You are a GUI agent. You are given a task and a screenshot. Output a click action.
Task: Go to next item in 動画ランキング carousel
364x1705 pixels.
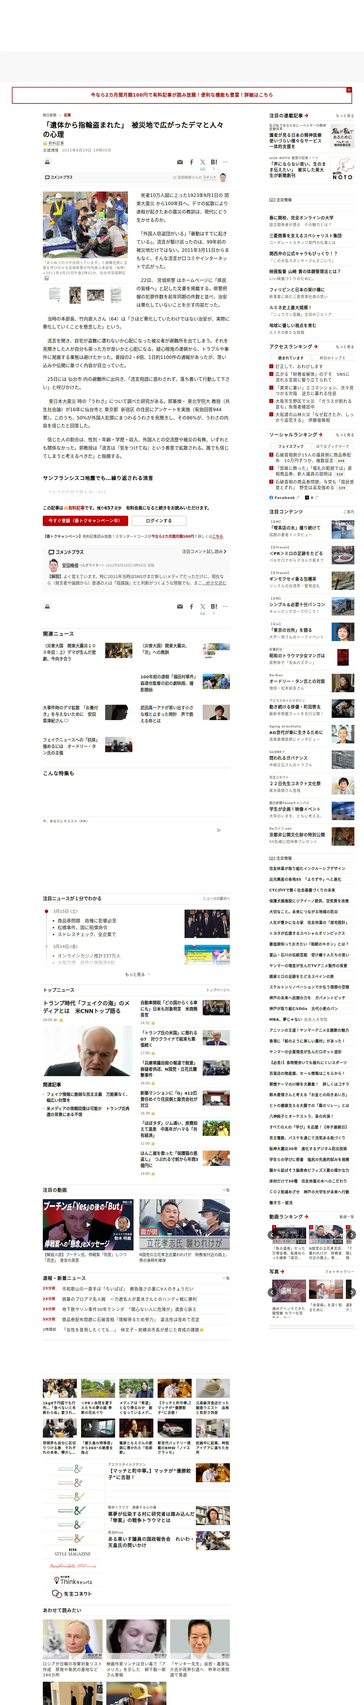[352, 1234]
